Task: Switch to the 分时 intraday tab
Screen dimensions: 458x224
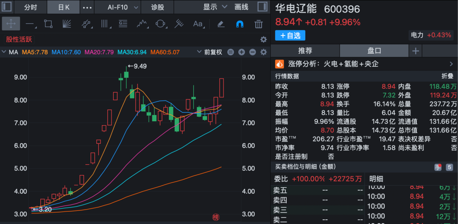Action: click(31, 7)
